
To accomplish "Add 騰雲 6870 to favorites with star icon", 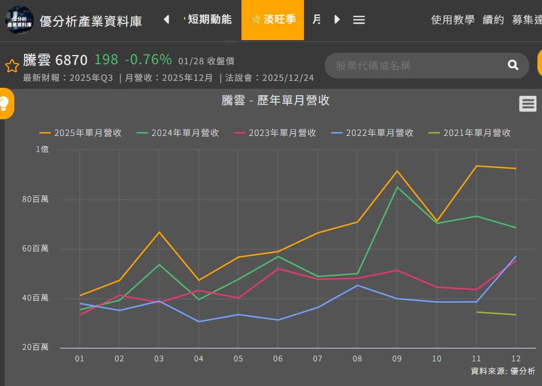I will click(12, 66).
